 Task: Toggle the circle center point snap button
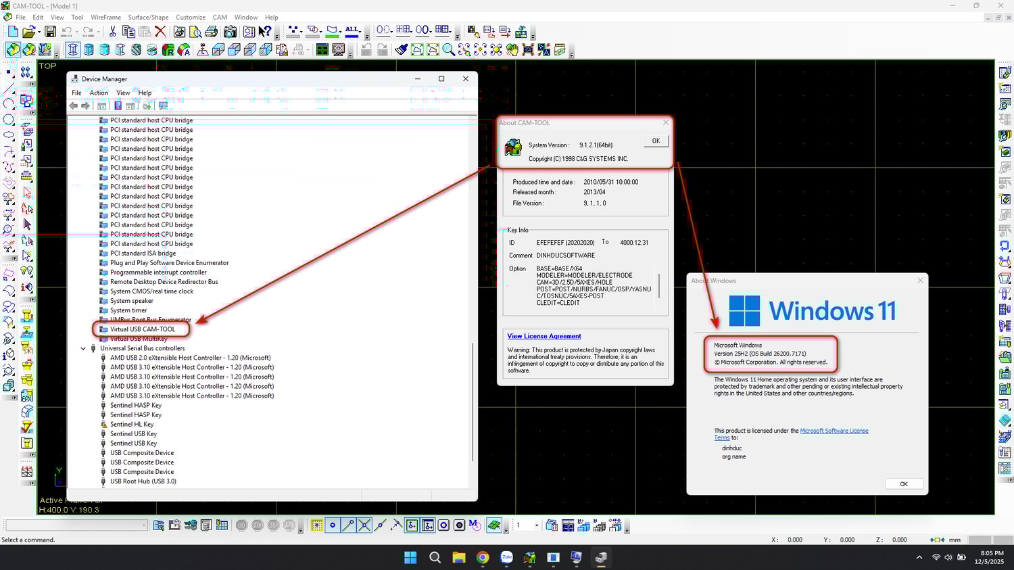[x=333, y=525]
